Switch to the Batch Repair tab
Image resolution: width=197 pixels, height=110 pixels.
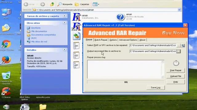click(101, 40)
